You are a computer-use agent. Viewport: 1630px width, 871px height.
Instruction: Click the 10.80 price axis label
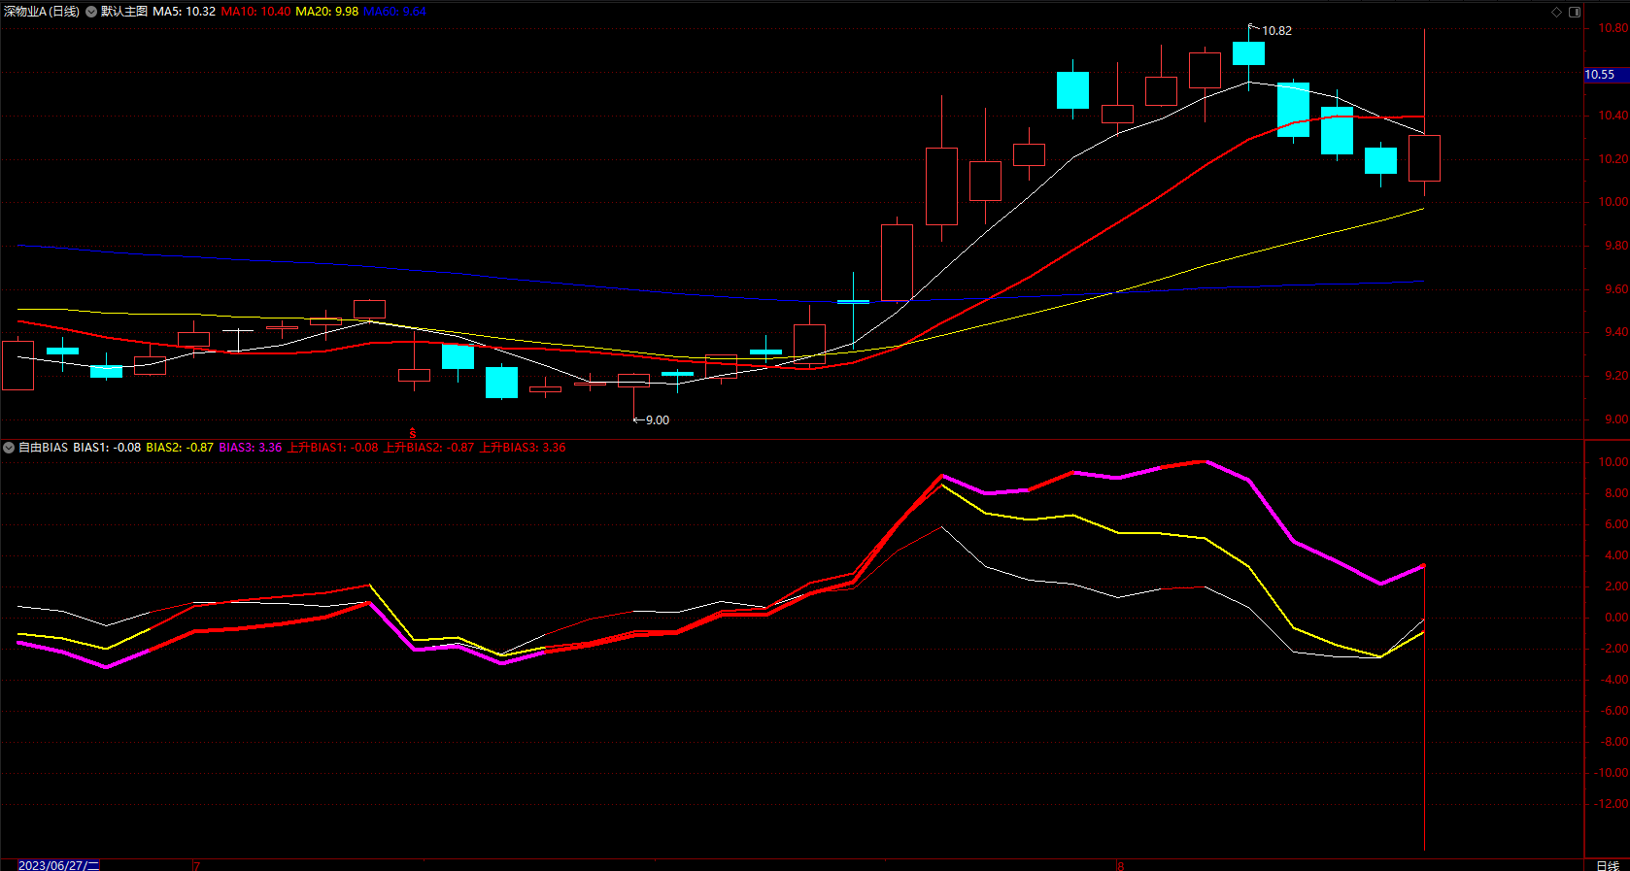tap(1613, 28)
